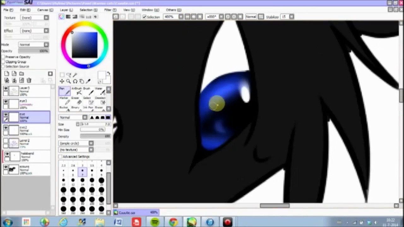Swap foreground and background colors arrow
The height and width of the screenshot is (227, 404).
click(x=108, y=73)
